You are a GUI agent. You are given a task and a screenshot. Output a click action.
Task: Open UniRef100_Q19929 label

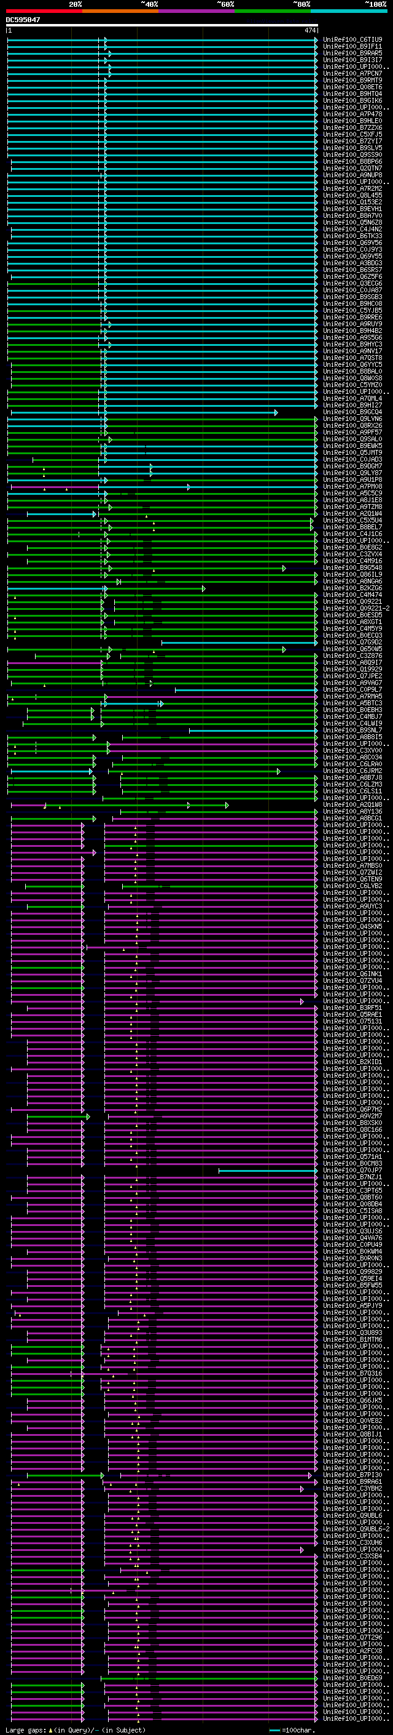click(x=352, y=669)
